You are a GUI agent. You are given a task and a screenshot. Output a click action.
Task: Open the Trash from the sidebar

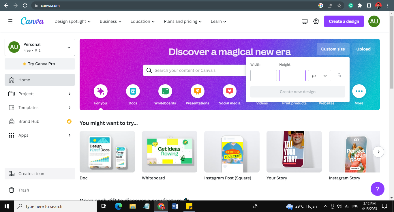pos(23,190)
